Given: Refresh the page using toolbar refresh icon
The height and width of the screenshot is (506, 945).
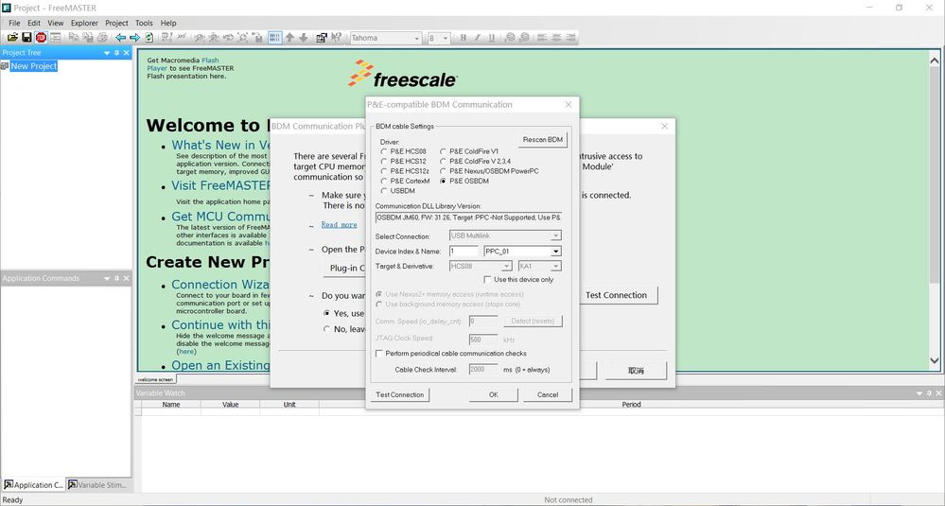Looking at the screenshot, I should (149, 37).
